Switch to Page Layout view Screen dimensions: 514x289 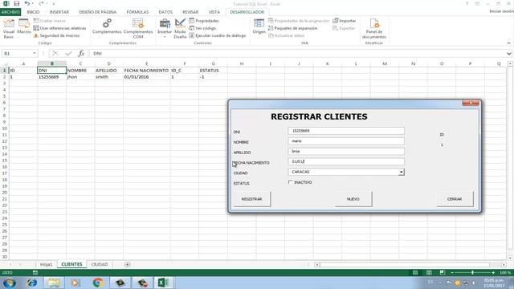(x=429, y=273)
